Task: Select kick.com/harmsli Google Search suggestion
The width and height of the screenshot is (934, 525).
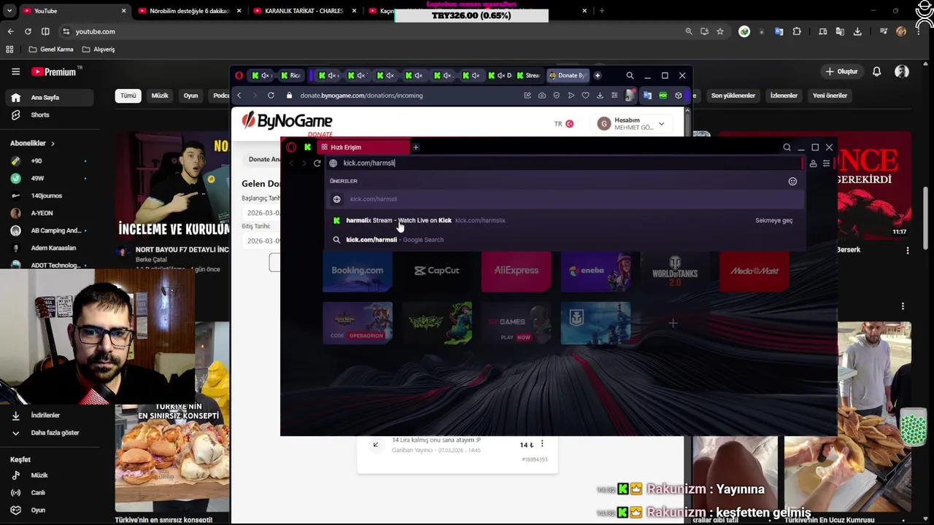Action: (566, 239)
